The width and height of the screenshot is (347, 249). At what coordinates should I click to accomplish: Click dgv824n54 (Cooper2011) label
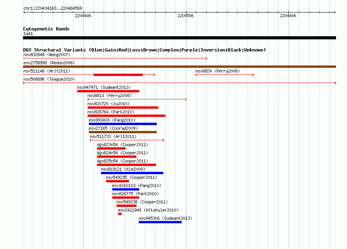click(x=122, y=153)
